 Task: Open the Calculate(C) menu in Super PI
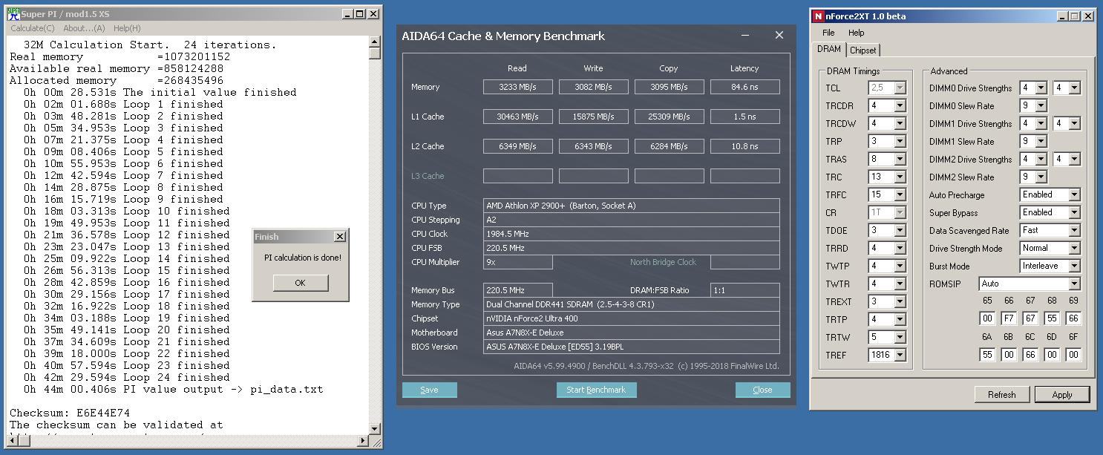coord(33,28)
